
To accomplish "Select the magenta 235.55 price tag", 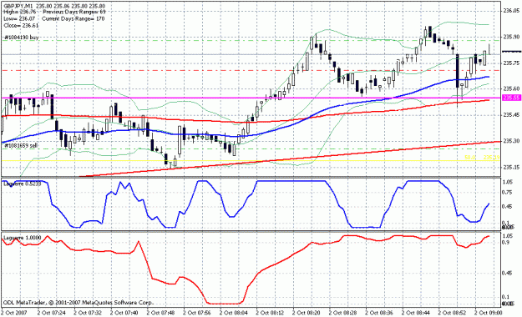I will [x=511, y=98].
